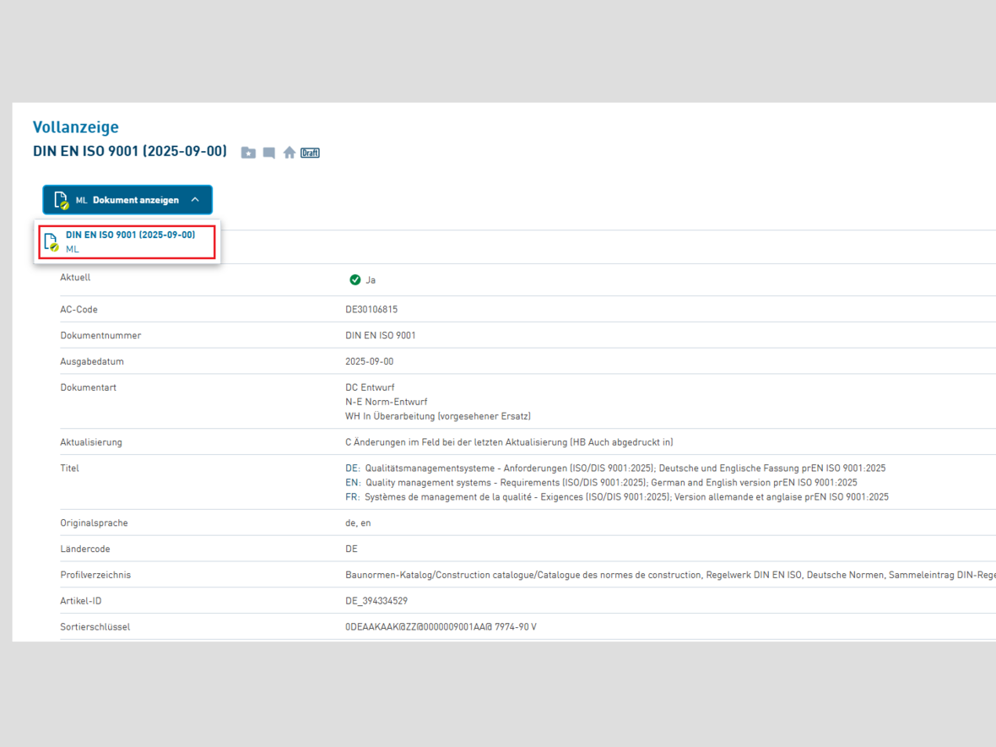Click the Ländercode row label
Image resolution: width=996 pixels, height=747 pixels.
tap(85, 549)
